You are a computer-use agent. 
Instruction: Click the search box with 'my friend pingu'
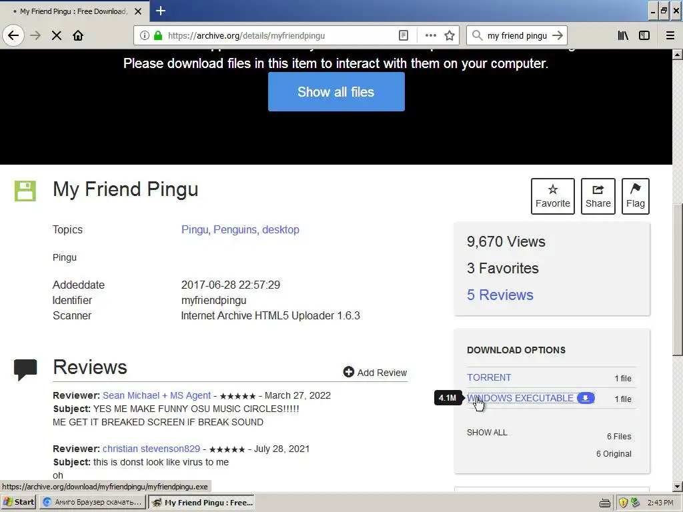(517, 36)
